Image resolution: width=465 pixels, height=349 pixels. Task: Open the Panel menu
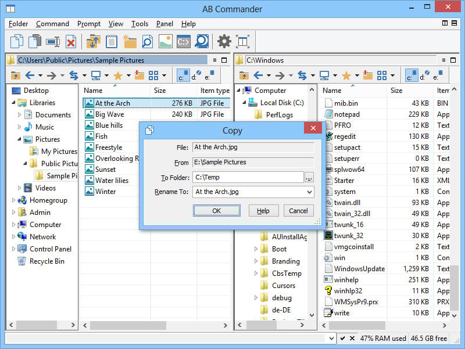click(164, 24)
